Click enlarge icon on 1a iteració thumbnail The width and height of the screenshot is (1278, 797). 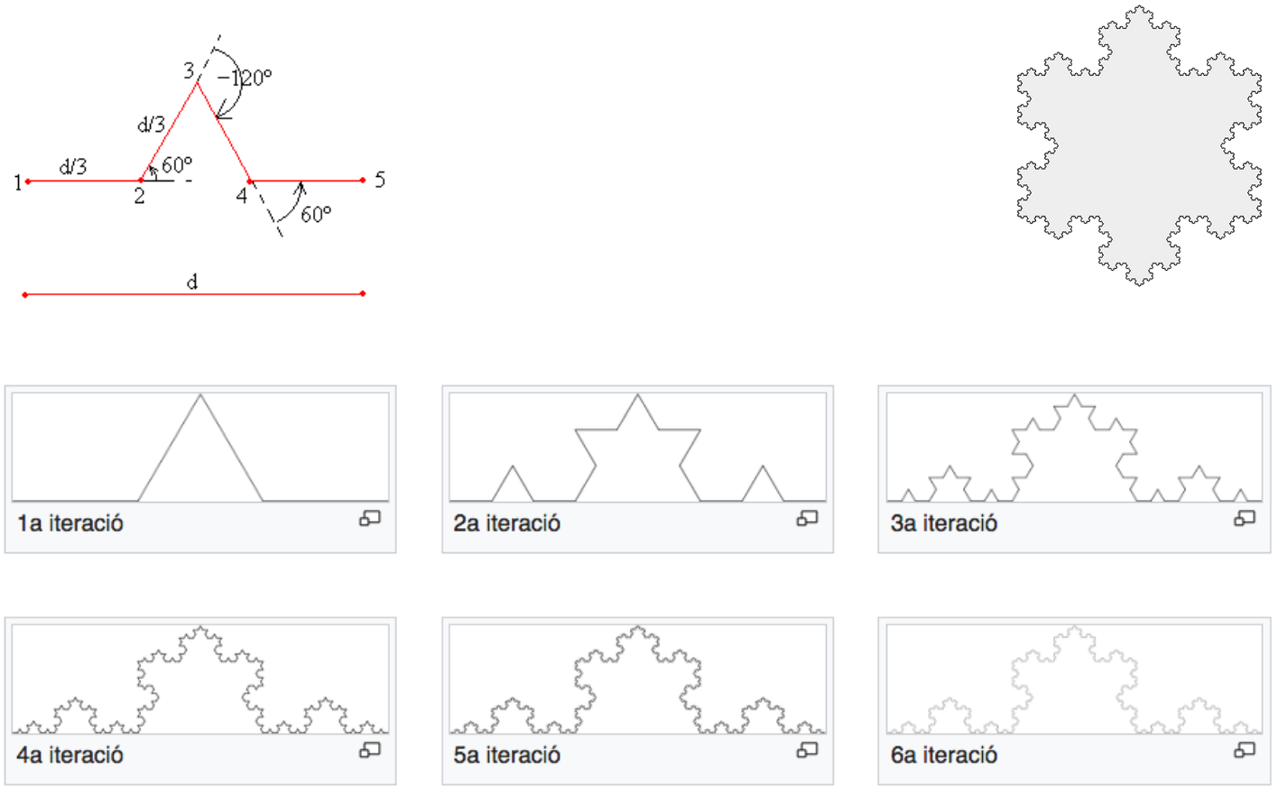370,518
